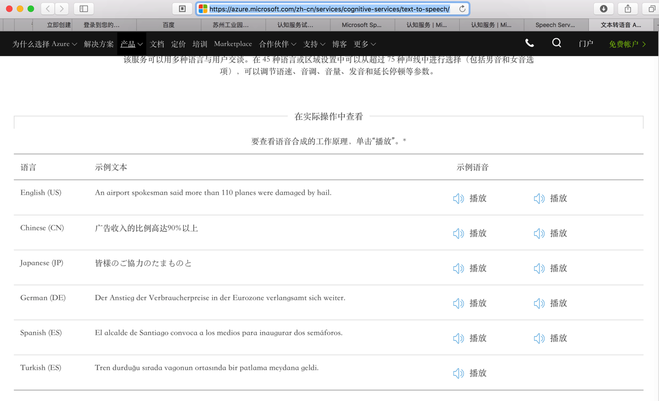Click the 'Spanish (ES)' language cell

(x=41, y=333)
